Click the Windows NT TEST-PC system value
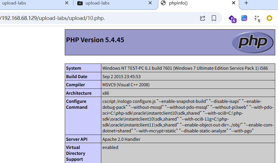The width and height of the screenshot is (278, 163). click(185, 68)
